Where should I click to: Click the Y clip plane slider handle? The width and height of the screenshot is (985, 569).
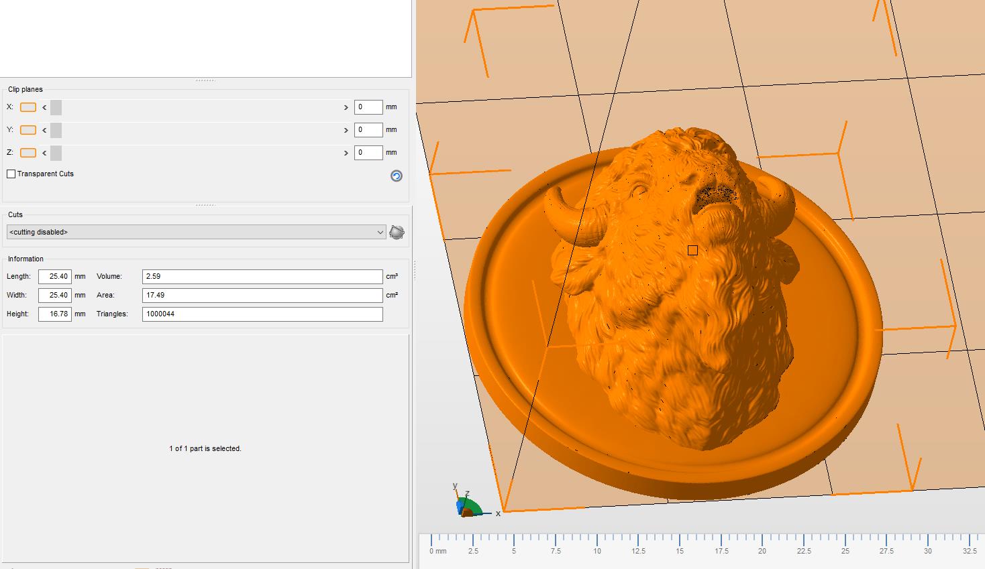tap(56, 130)
